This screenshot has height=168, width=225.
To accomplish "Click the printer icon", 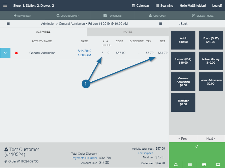I will tap(176, 165).
